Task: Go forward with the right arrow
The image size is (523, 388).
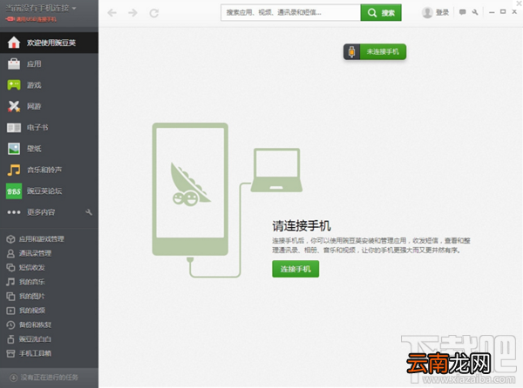Action: (x=132, y=13)
